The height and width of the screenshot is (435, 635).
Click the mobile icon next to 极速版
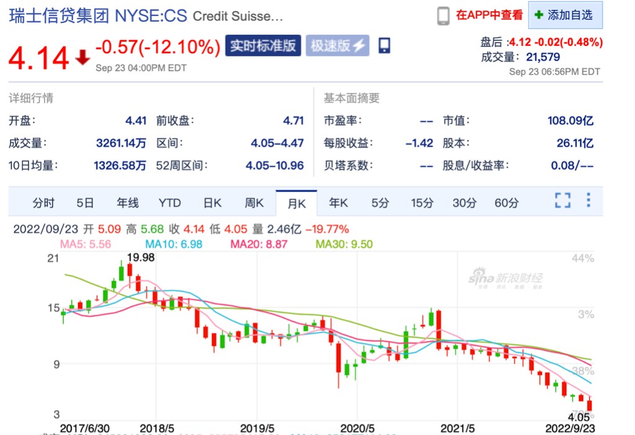coord(384,45)
